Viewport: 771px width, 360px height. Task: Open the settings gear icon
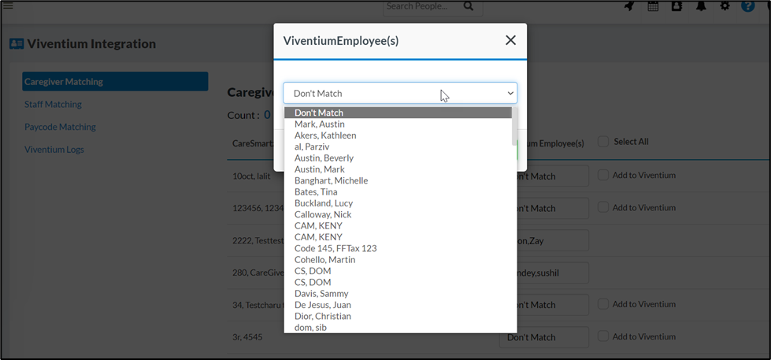pyautogui.click(x=725, y=6)
